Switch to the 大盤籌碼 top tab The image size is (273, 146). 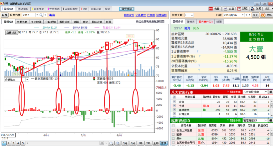click(x=54, y=9)
